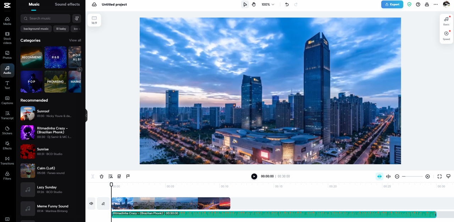Click the timeline playhead marker

pos(111,184)
